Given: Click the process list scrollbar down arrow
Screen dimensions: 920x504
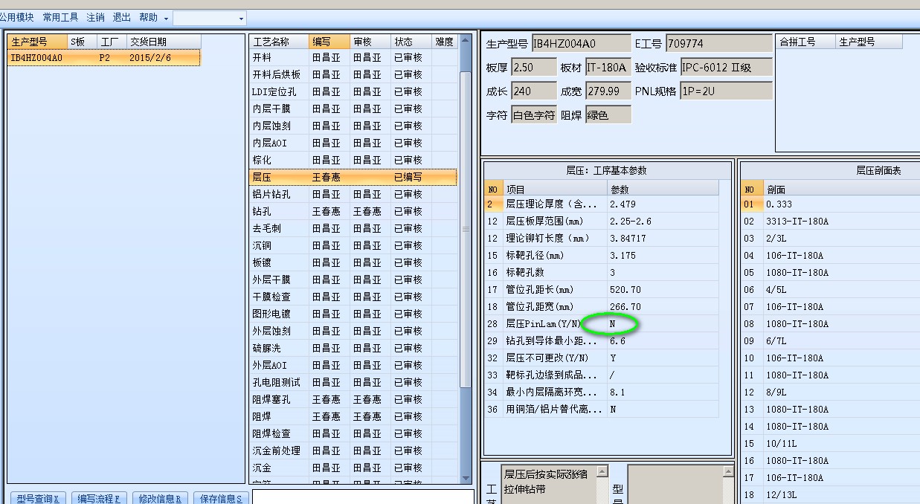Looking at the screenshot, I should [x=466, y=478].
